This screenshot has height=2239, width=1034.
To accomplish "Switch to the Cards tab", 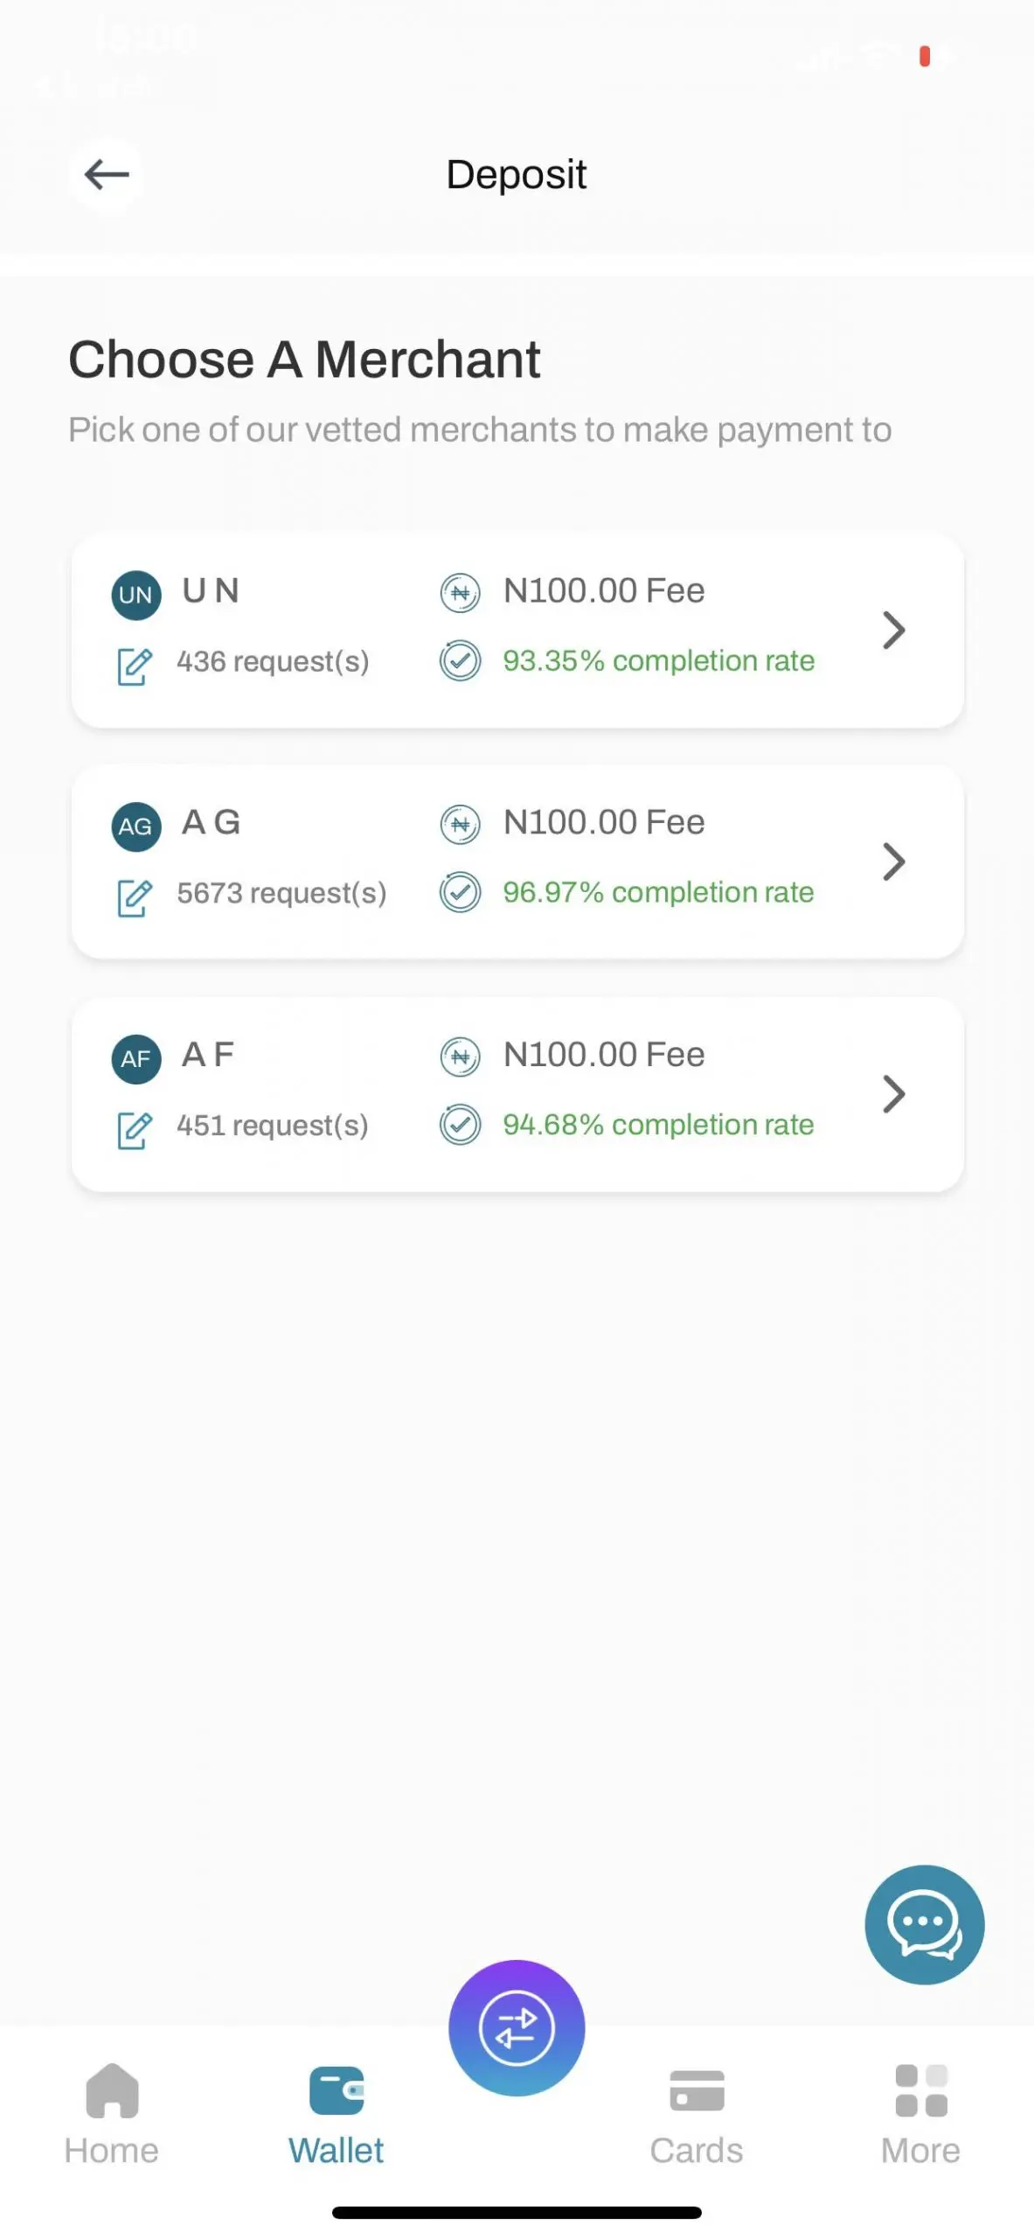I will click(x=697, y=2114).
